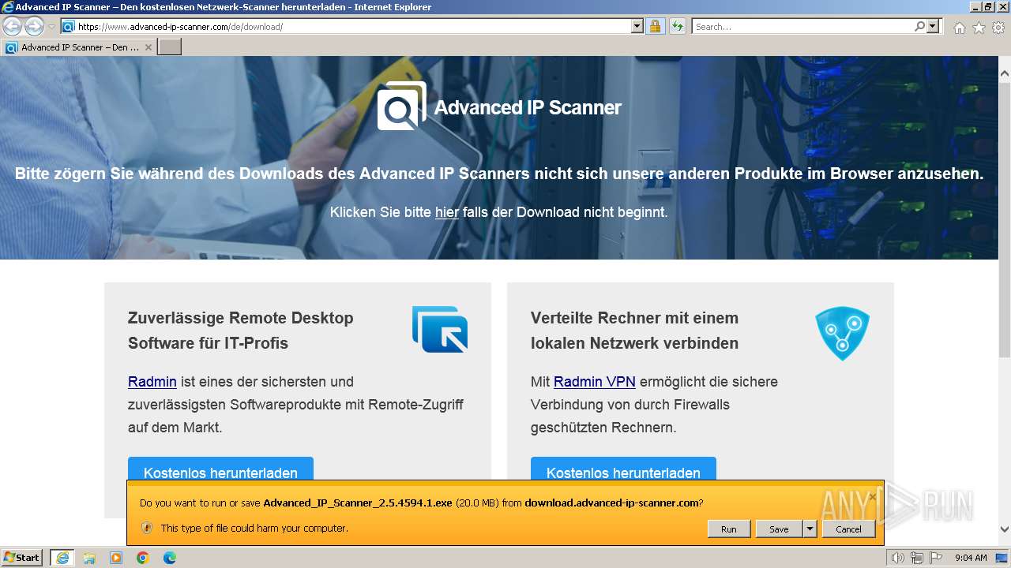The image size is (1011, 568).
Task: Open the recent pages dropdown arrow
Action: [51, 27]
